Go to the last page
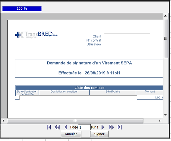 [x=120, y=127]
